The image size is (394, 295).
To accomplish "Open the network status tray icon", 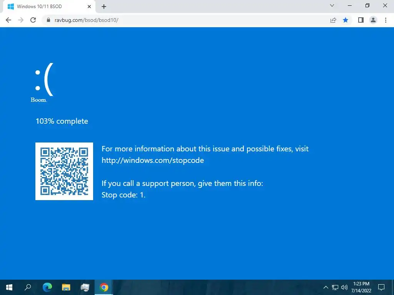I will (x=335, y=287).
